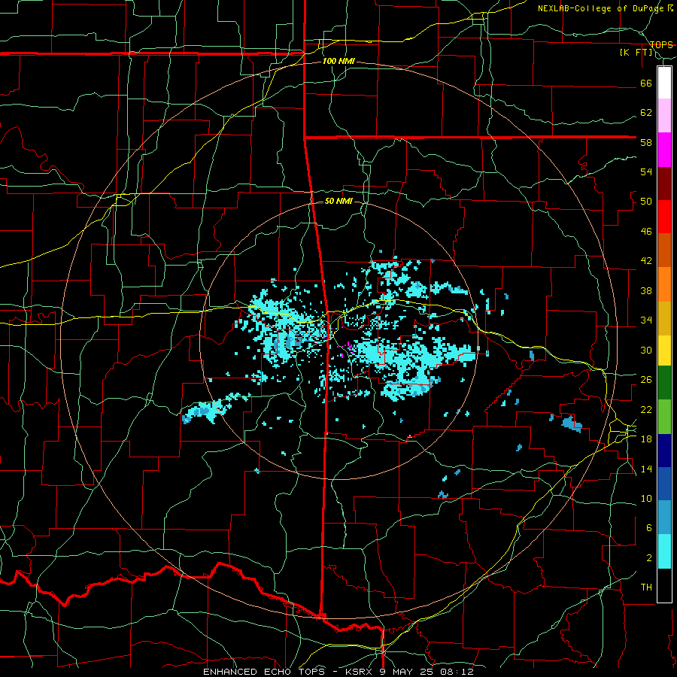Click the "TOPS" legend heading
The image size is (677, 677).
(x=661, y=45)
